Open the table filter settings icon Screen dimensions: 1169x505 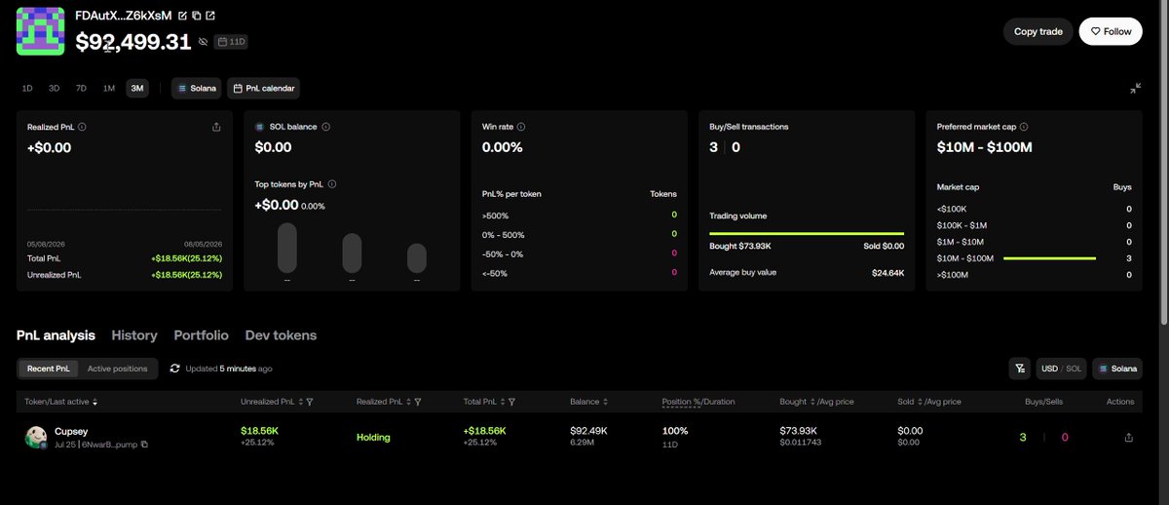(1020, 369)
